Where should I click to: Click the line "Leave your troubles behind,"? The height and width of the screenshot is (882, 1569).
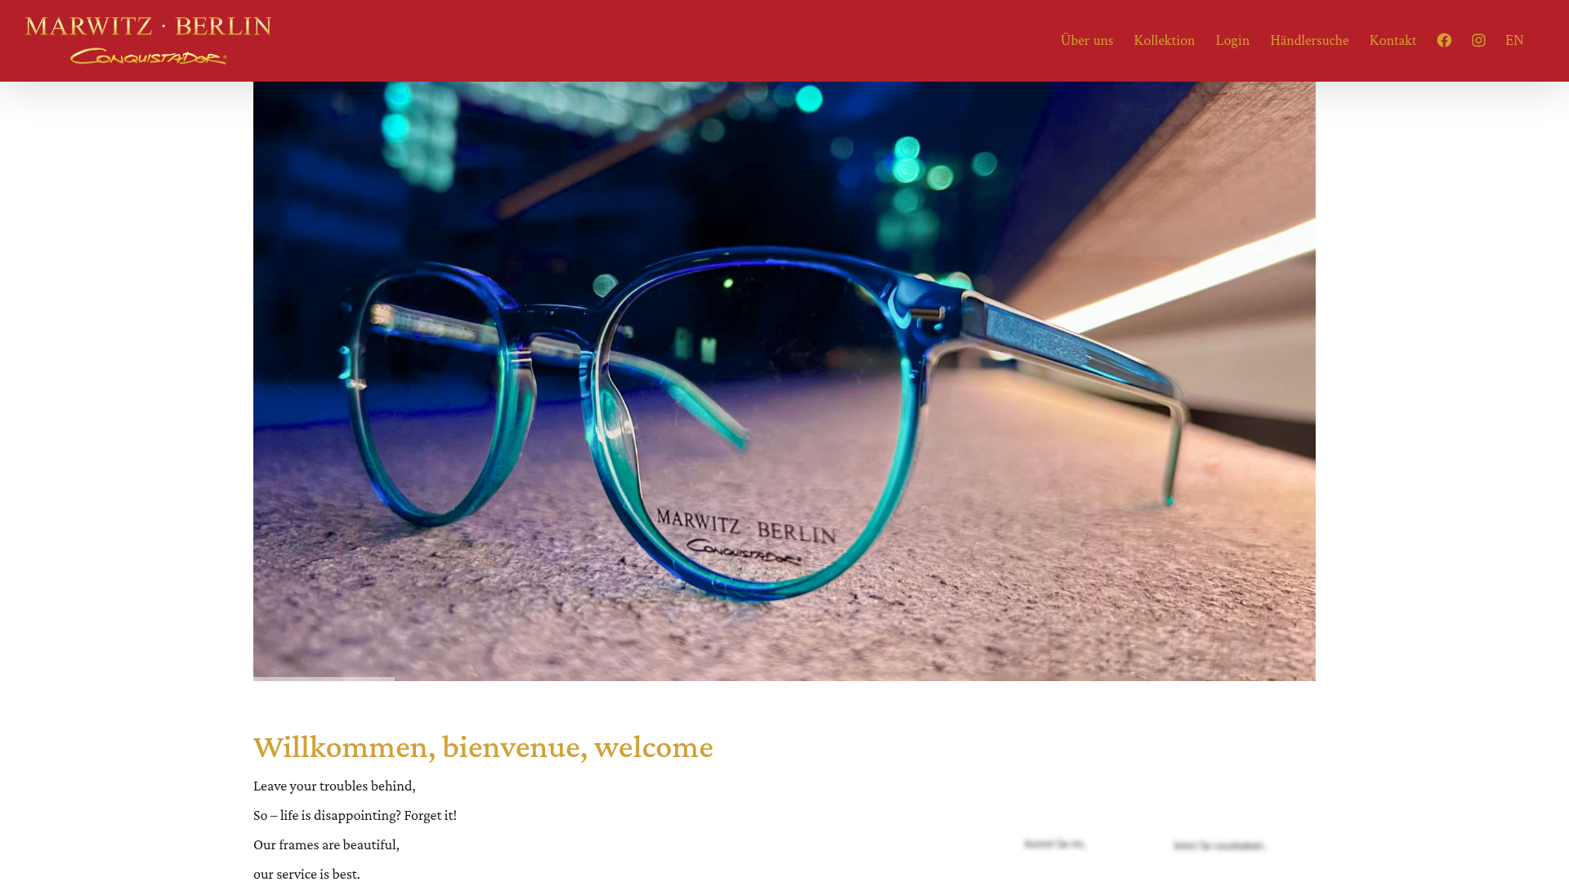(x=334, y=786)
